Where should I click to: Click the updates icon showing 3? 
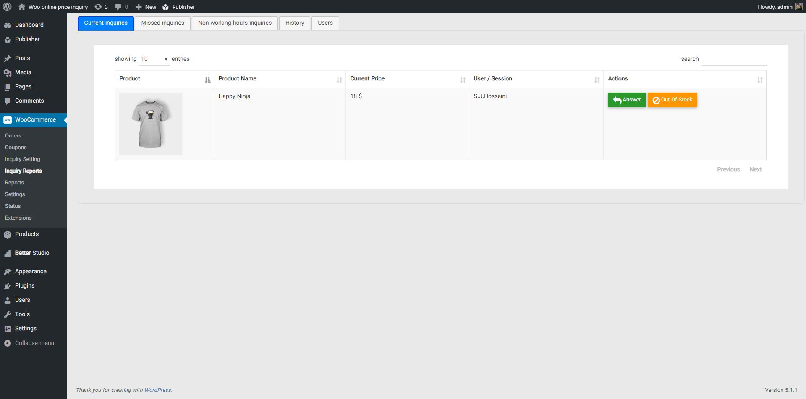click(x=98, y=7)
